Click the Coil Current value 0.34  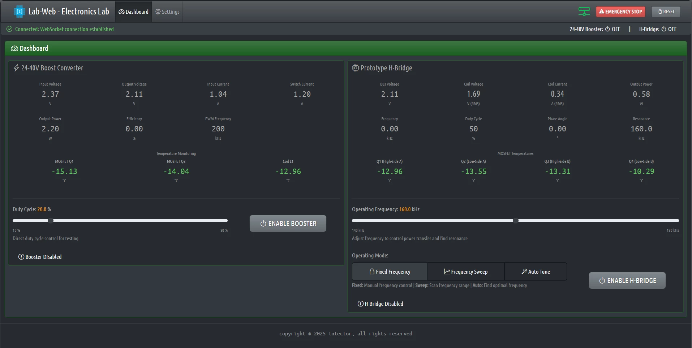pos(558,94)
